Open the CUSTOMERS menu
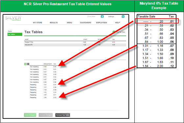 [85, 23]
